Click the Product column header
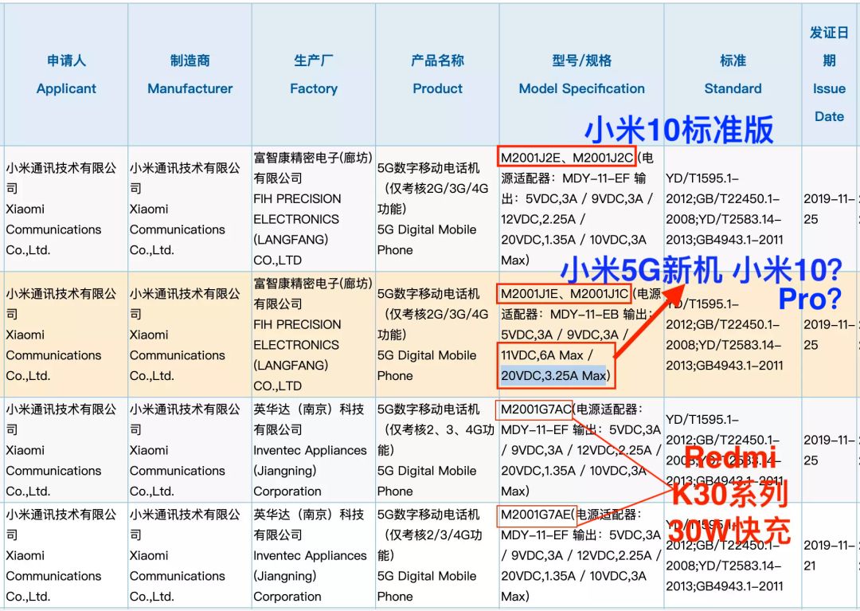The height and width of the screenshot is (611, 860). pos(438,75)
